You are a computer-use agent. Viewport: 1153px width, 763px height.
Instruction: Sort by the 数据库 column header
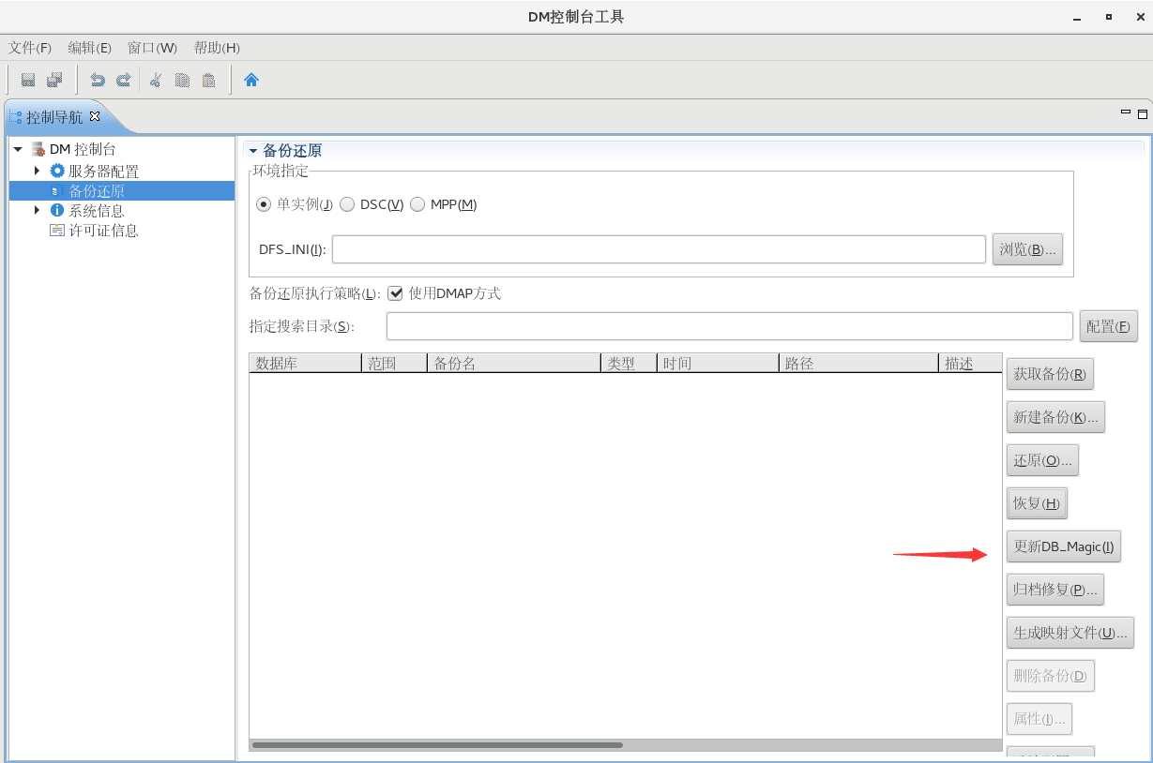point(305,363)
